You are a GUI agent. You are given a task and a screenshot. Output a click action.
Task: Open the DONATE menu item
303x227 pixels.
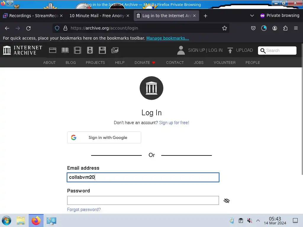(x=145, y=63)
